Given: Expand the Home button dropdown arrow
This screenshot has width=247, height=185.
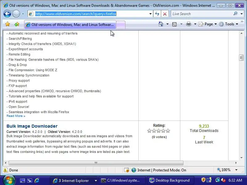Looking at the screenshot, I should [167, 24].
